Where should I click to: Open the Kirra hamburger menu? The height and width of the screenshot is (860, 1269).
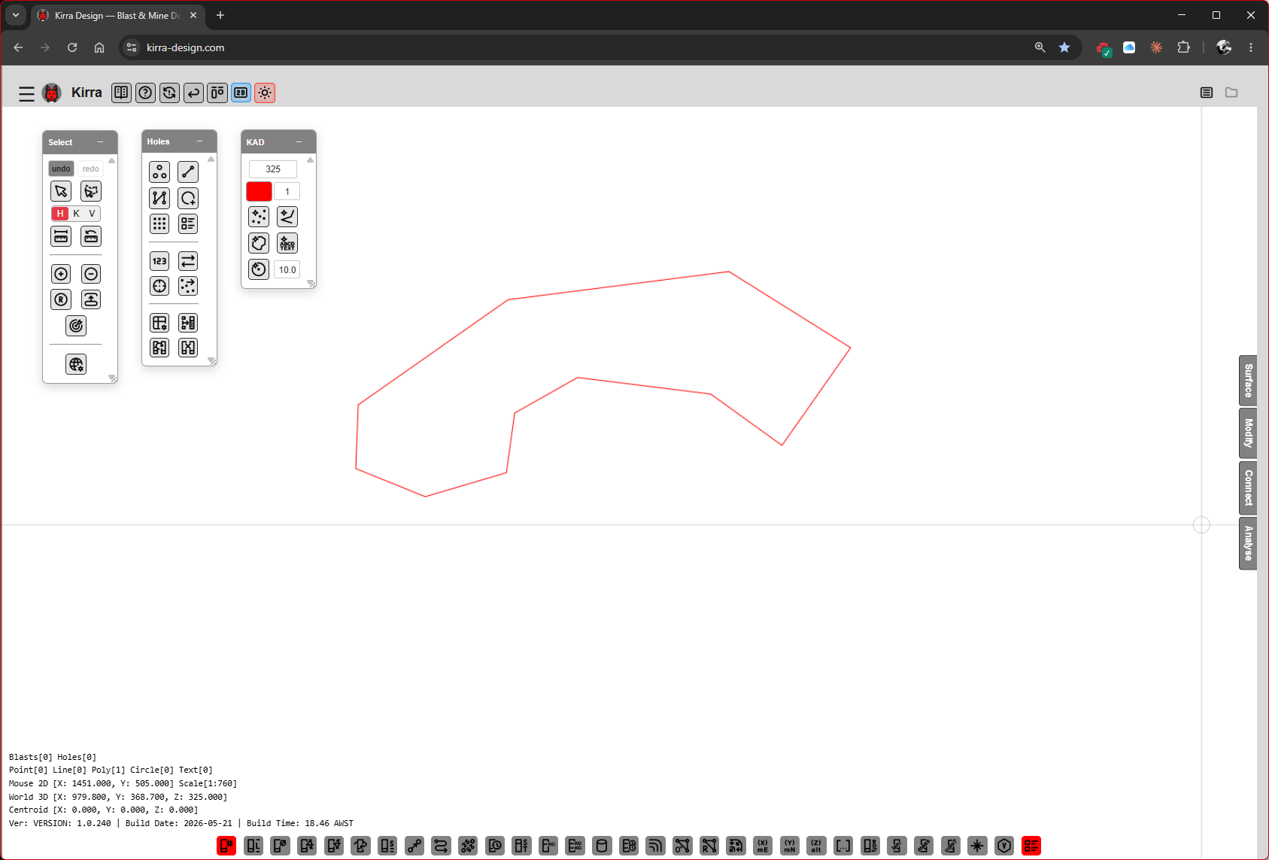[26, 93]
